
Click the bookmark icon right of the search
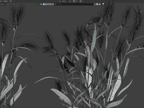[97, 4]
